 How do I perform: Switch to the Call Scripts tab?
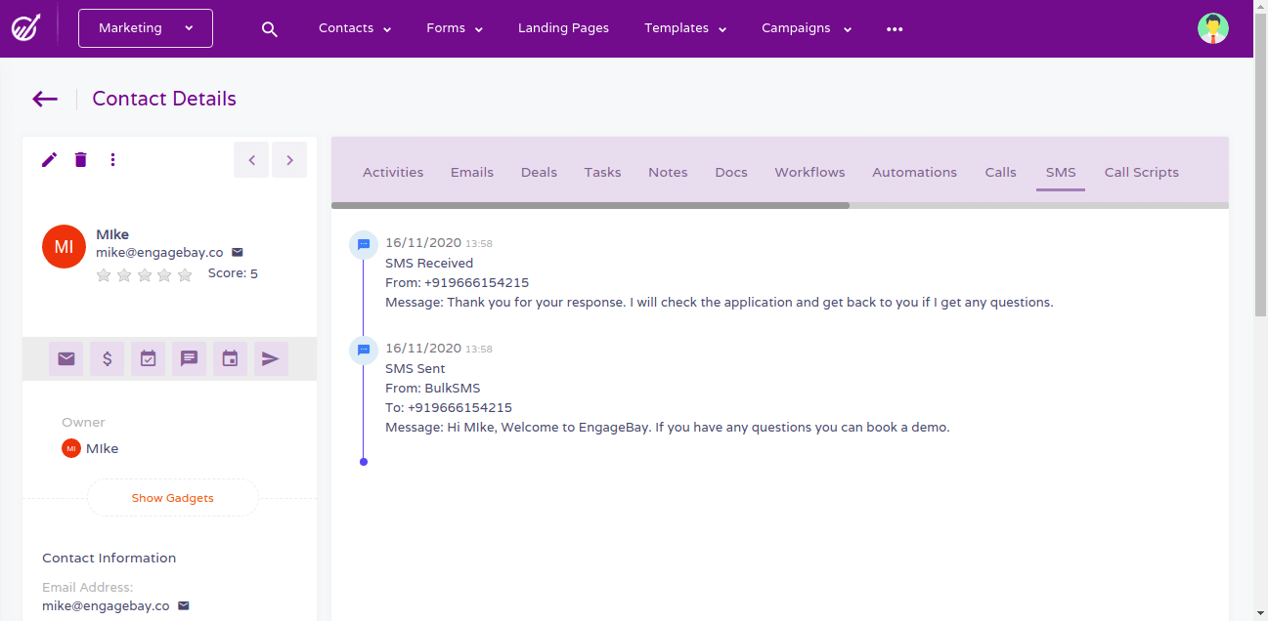click(x=1142, y=172)
